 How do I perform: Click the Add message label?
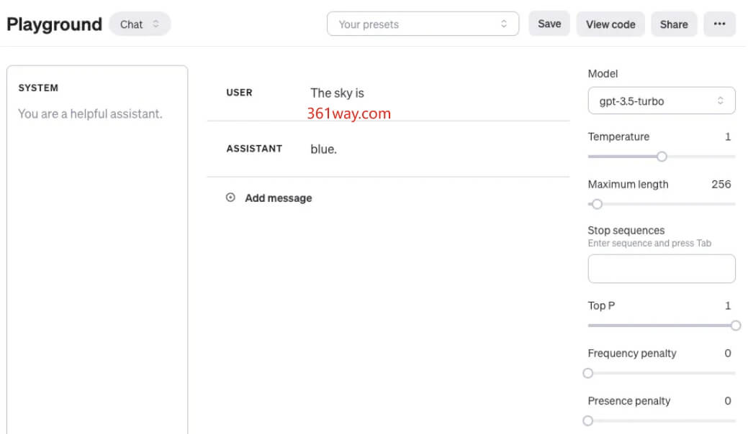(278, 198)
